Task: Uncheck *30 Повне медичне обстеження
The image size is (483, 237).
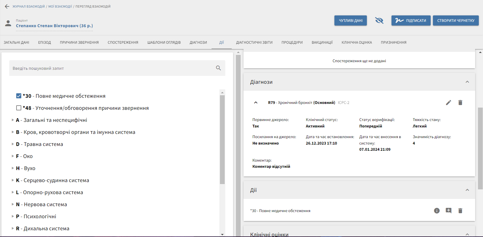Action: 19,96
